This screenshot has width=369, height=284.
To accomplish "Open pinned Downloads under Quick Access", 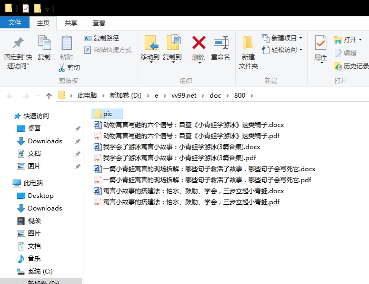I will [39, 141].
